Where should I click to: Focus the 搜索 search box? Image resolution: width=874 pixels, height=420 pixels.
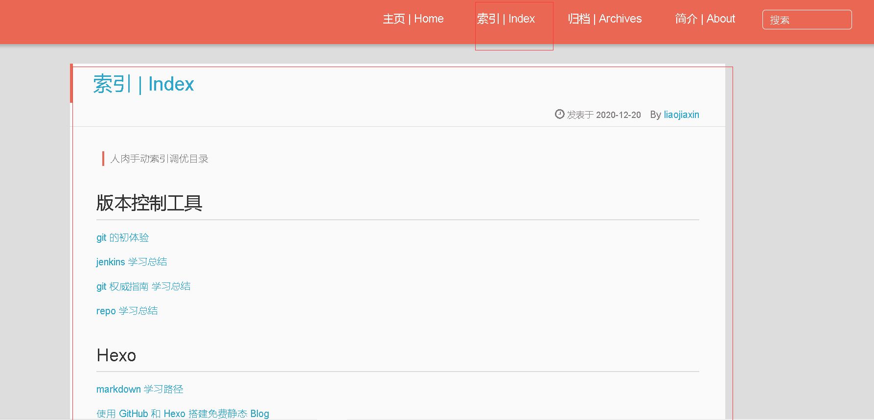(x=807, y=20)
